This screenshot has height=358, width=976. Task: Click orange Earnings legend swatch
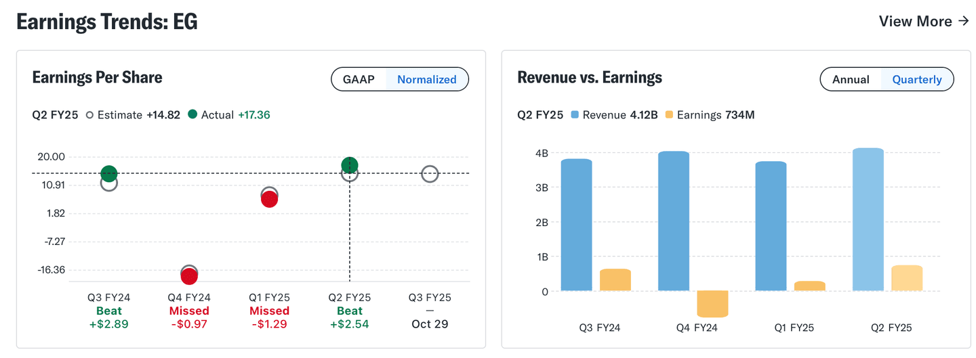tap(669, 114)
